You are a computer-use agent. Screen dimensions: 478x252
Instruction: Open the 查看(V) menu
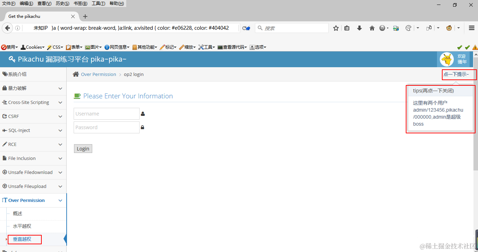pyautogui.click(x=44, y=3)
